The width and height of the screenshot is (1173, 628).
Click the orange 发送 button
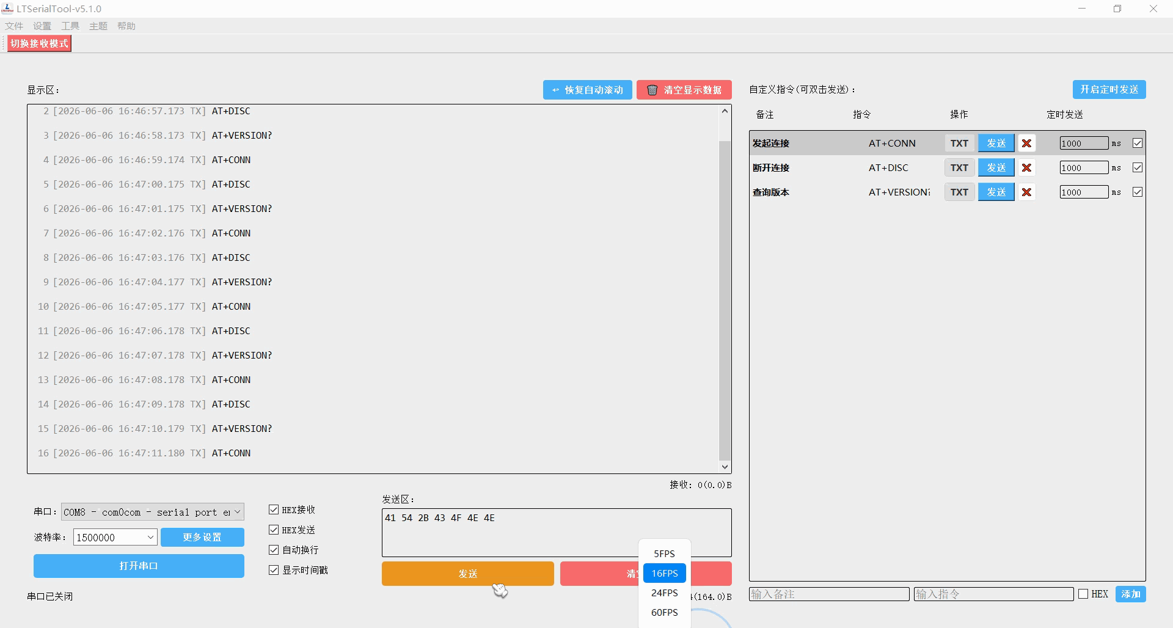point(467,574)
